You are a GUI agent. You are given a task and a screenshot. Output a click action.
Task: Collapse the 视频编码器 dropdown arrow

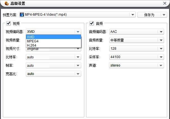tap(78, 32)
